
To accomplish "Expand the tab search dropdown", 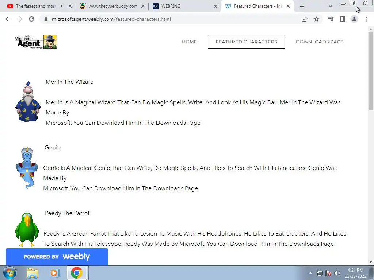I will [x=330, y=6].
